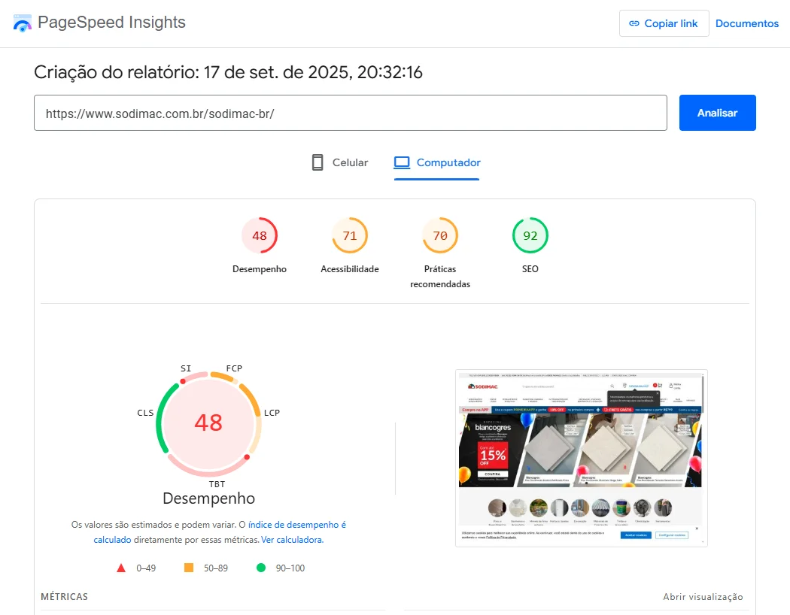Open the Documentos link

point(746,23)
